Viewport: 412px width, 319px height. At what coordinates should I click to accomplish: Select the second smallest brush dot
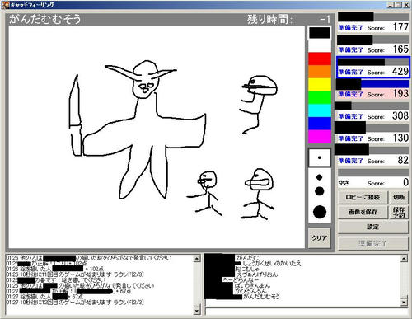point(319,177)
